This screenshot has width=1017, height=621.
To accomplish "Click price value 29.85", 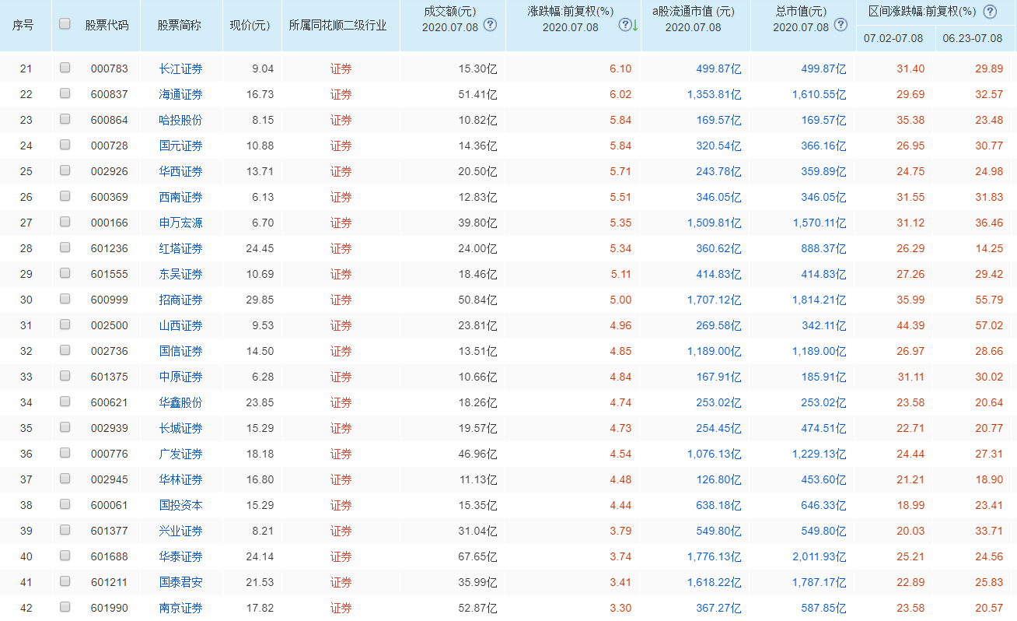I will click(x=260, y=300).
